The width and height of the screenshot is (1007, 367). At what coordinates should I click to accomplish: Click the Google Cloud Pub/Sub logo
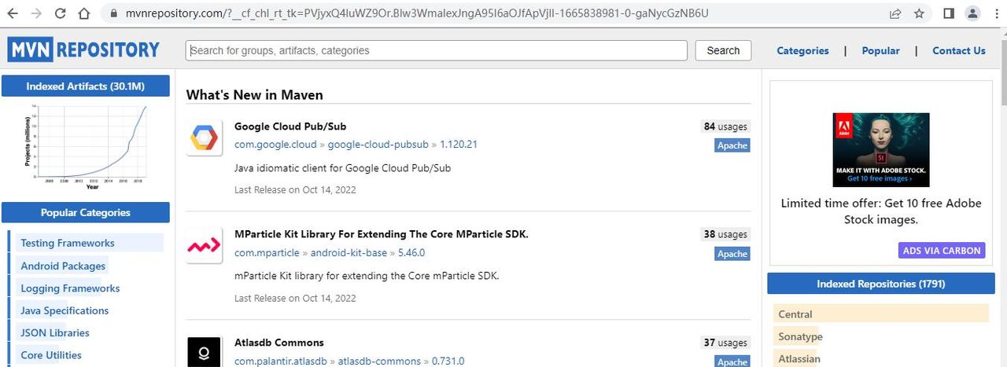[203, 139]
